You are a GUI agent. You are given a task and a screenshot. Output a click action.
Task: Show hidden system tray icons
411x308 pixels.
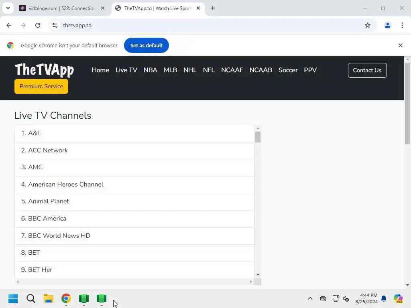click(x=310, y=298)
